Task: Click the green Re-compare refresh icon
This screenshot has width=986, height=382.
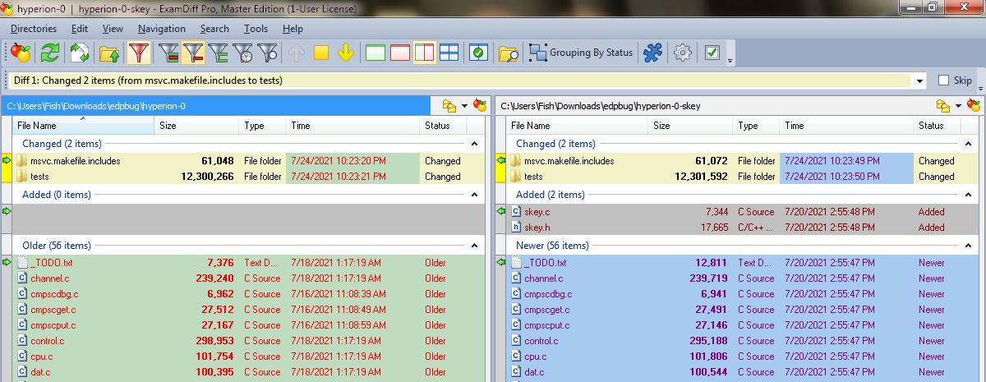Action: pyautogui.click(x=50, y=53)
